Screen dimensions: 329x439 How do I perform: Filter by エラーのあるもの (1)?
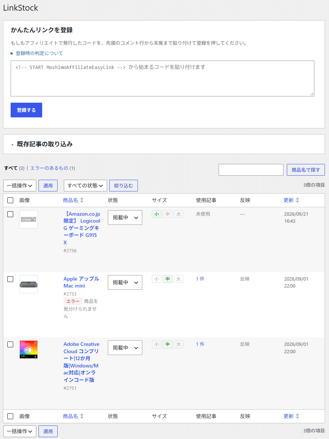coord(52,168)
